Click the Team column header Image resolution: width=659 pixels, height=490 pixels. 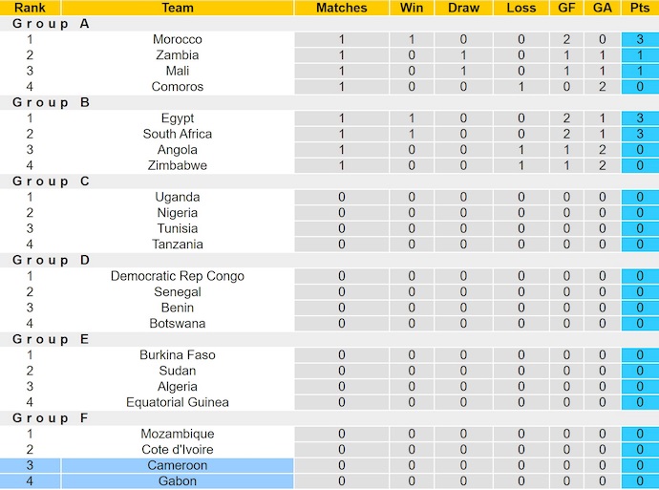(178, 8)
